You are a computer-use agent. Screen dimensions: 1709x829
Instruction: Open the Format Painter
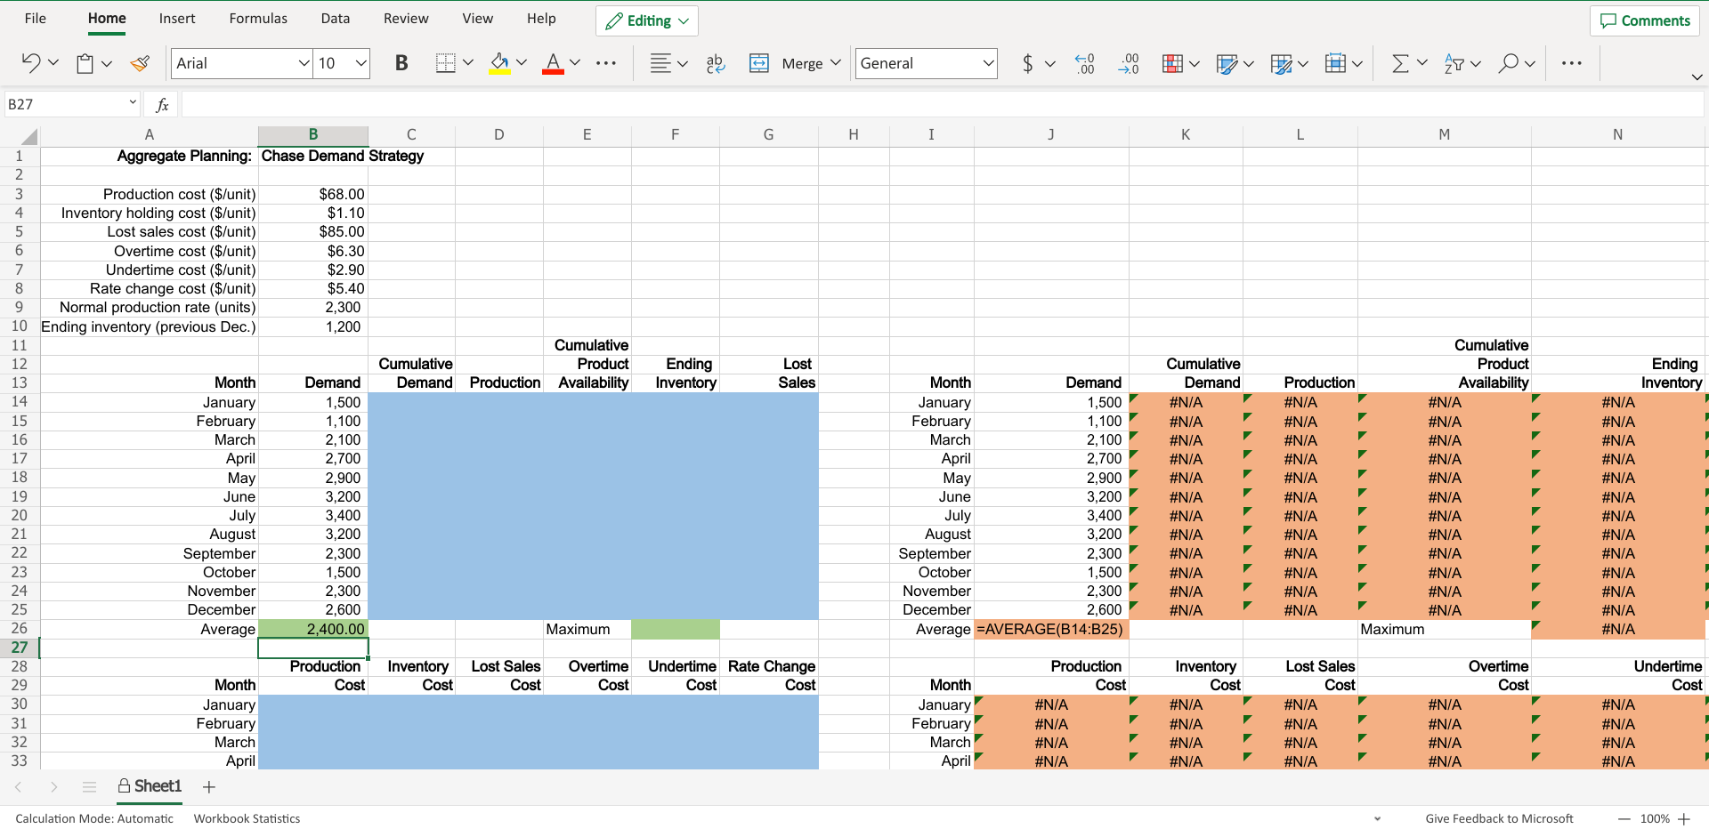(140, 63)
